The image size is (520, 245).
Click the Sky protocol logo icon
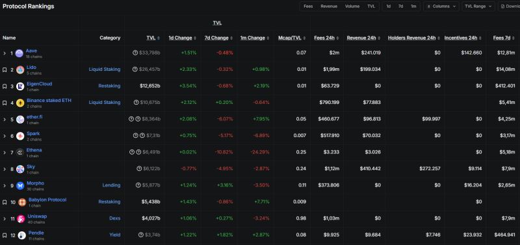(20, 169)
